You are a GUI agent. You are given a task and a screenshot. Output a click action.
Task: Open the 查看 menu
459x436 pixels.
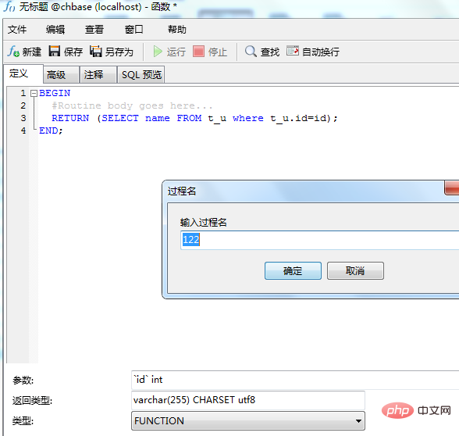click(x=94, y=30)
